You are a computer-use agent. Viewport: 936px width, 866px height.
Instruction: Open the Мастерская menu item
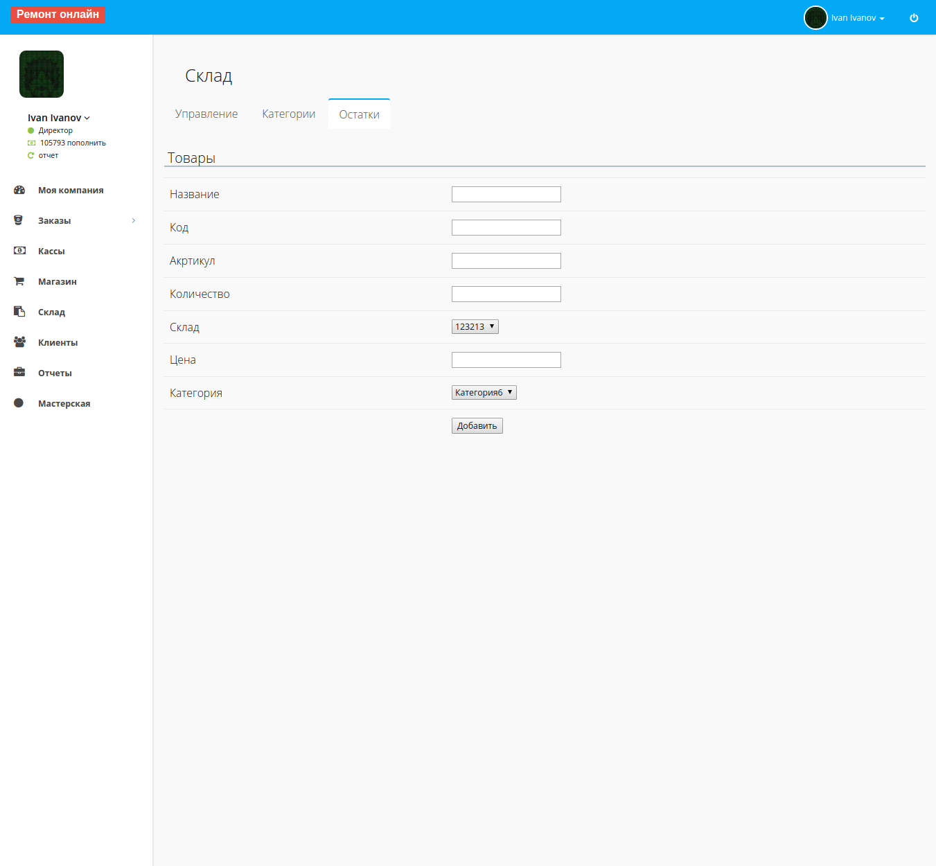[x=64, y=404]
